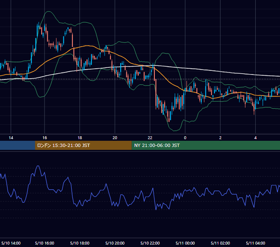Viewport: 280px width, 247px height.
Task: Click the 20 hour label on price chart
Action: [115, 138]
